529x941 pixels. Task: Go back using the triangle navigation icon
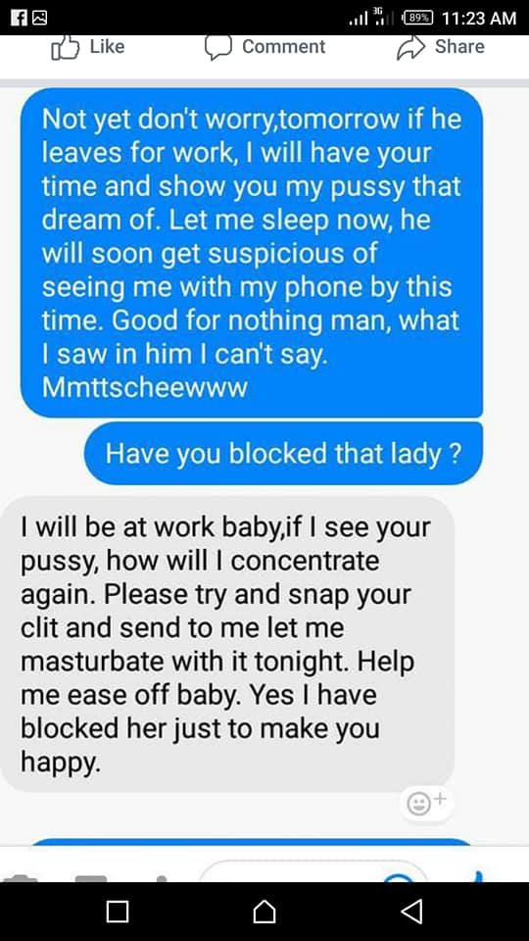411,911
